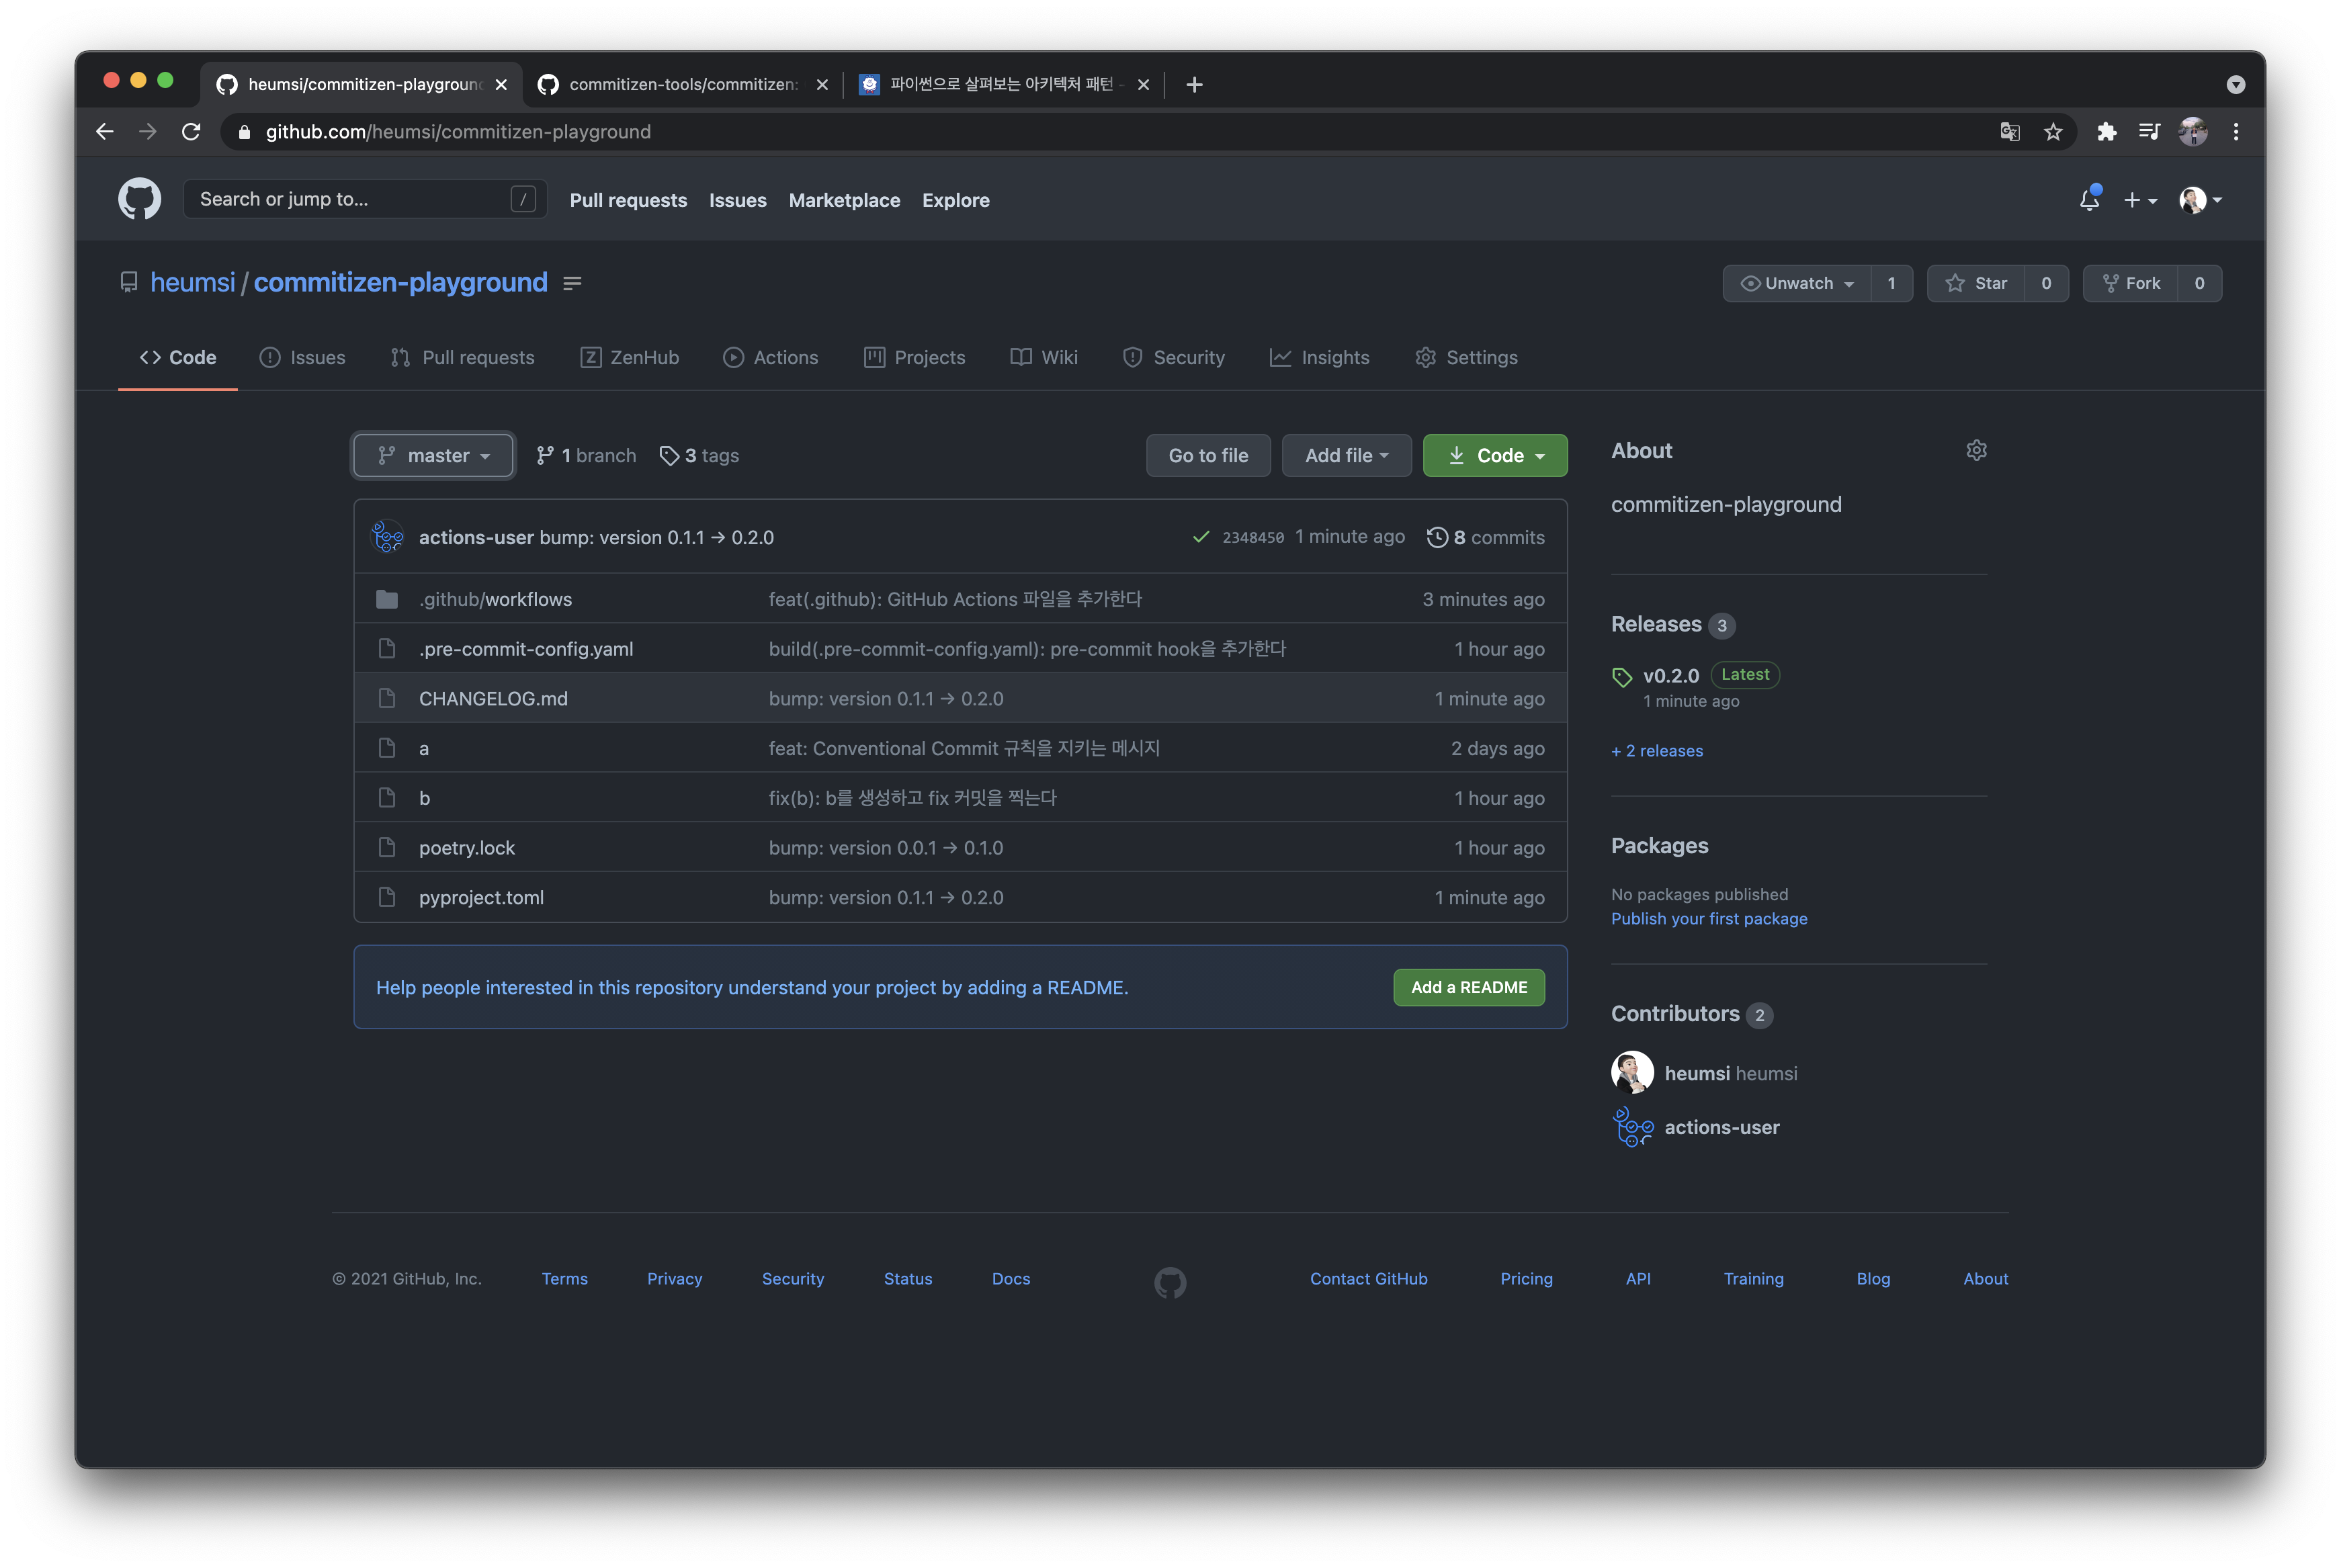Viewport: 2341px width, 1568px height.
Task: Bookmark page with the star icon
Action: pyautogui.click(x=2053, y=132)
